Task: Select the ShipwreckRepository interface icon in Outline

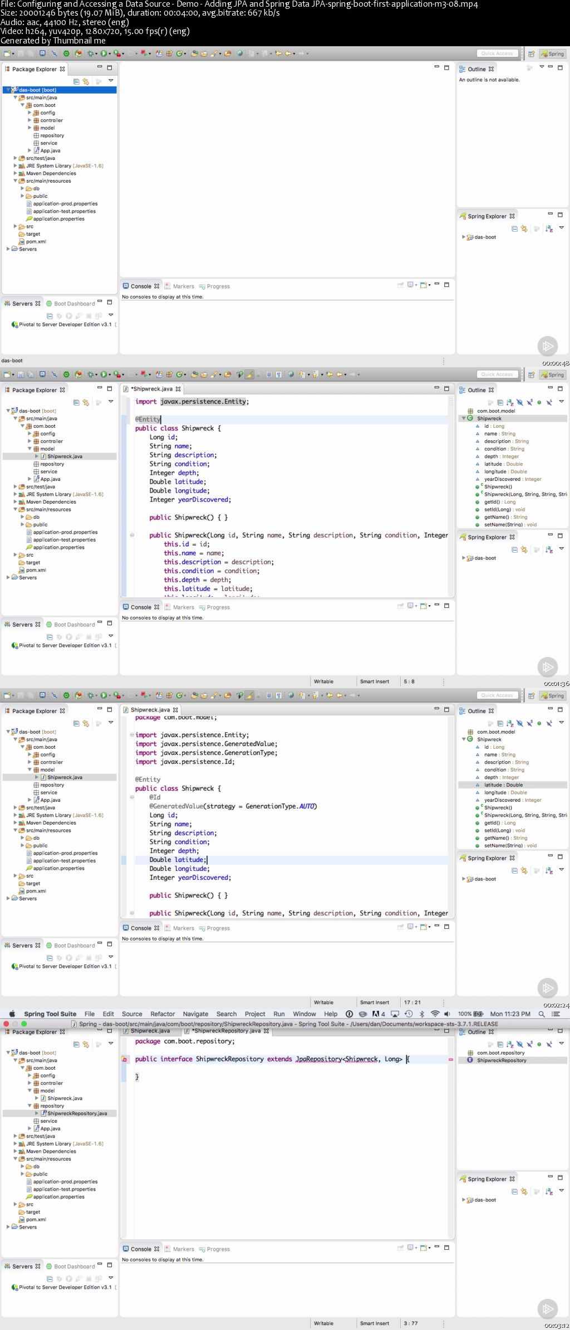Action: [470, 1060]
